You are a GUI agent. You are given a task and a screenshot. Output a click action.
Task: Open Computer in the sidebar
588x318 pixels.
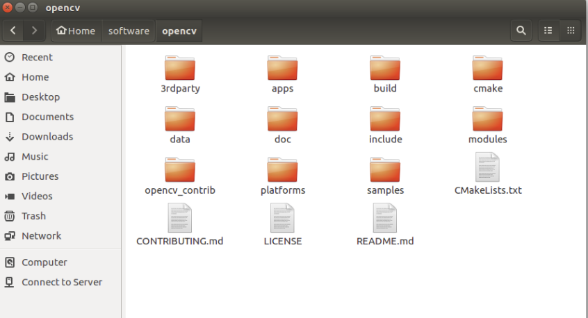point(60,262)
